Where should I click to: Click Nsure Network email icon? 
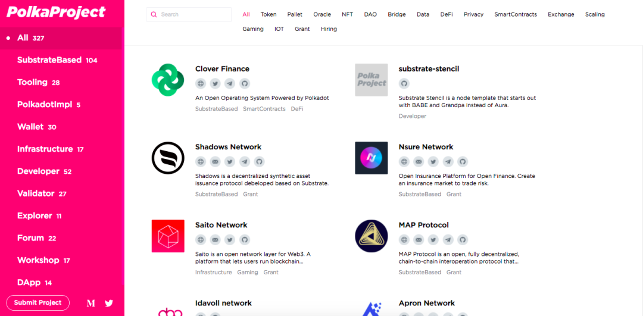point(419,161)
